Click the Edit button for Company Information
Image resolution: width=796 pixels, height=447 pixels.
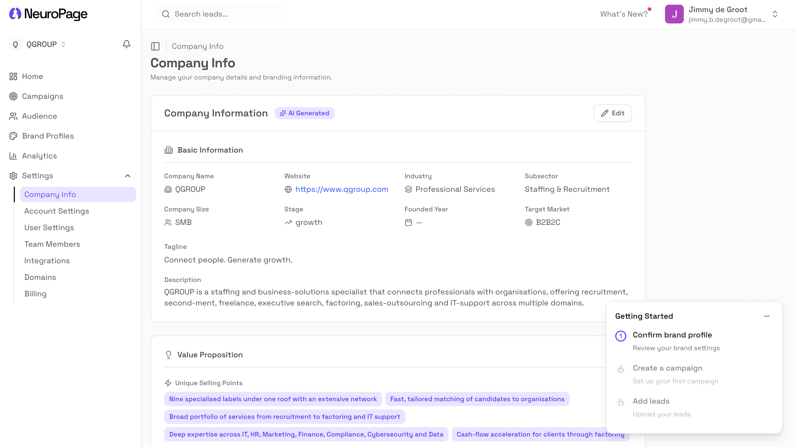[x=612, y=113]
